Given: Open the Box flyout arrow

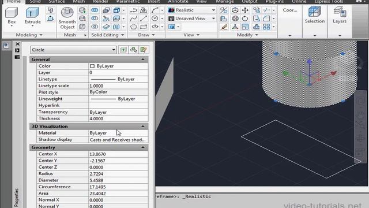Looking at the screenshot, I should [x=12, y=26].
